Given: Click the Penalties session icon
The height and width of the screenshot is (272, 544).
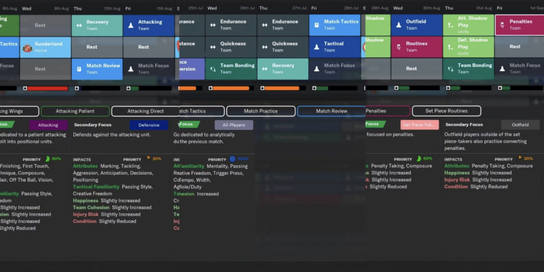Looking at the screenshot, I should pyautogui.click(x=502, y=25).
